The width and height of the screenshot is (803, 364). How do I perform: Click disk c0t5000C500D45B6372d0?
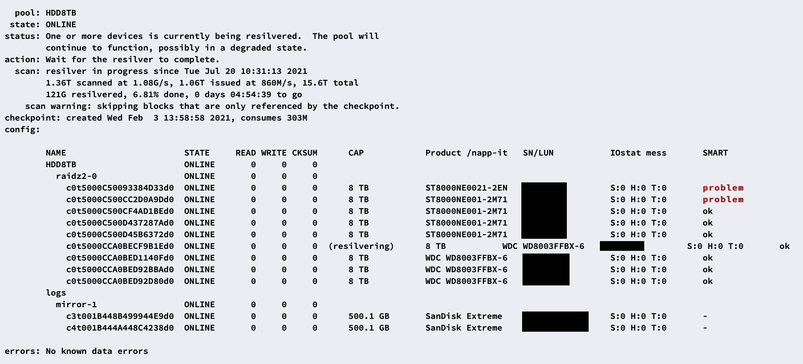point(120,234)
